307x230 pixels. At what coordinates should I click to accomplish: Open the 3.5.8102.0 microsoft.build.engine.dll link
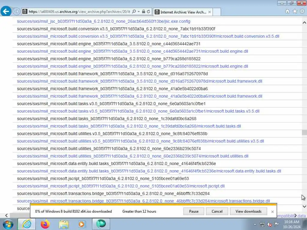click(x=132, y=51)
